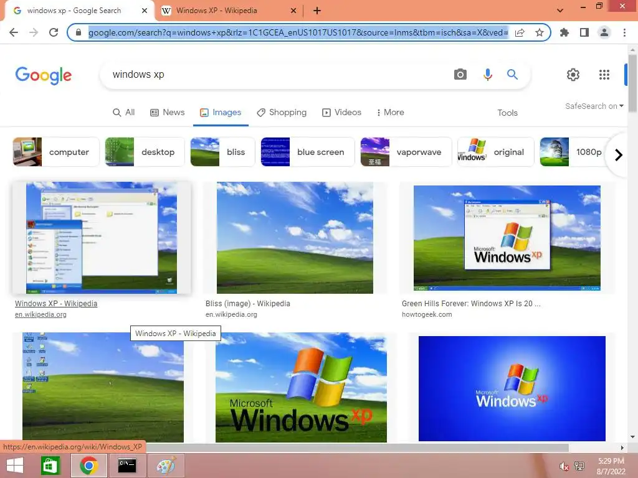
Task: Open the Google apps grid
Action: tap(604, 75)
